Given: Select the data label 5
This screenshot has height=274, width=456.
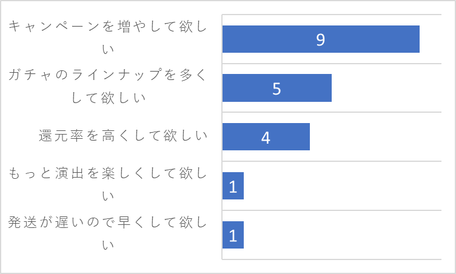Looking at the screenshot, I should [x=277, y=89].
